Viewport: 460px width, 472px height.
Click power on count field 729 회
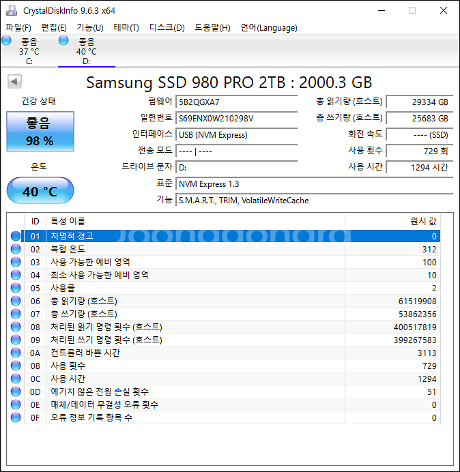[420, 151]
